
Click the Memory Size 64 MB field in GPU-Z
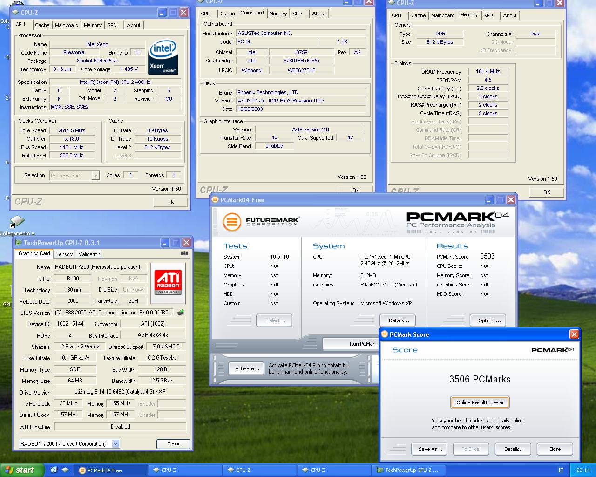[x=75, y=381]
